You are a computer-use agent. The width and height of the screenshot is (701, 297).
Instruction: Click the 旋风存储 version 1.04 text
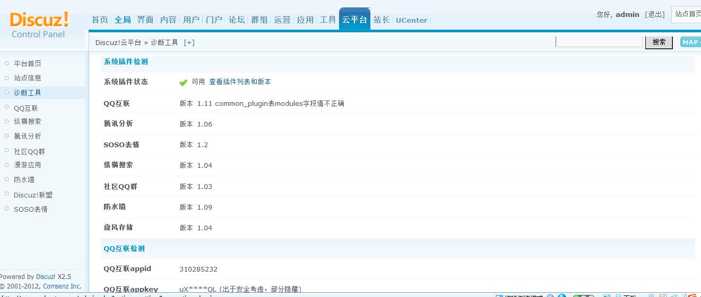tap(196, 228)
